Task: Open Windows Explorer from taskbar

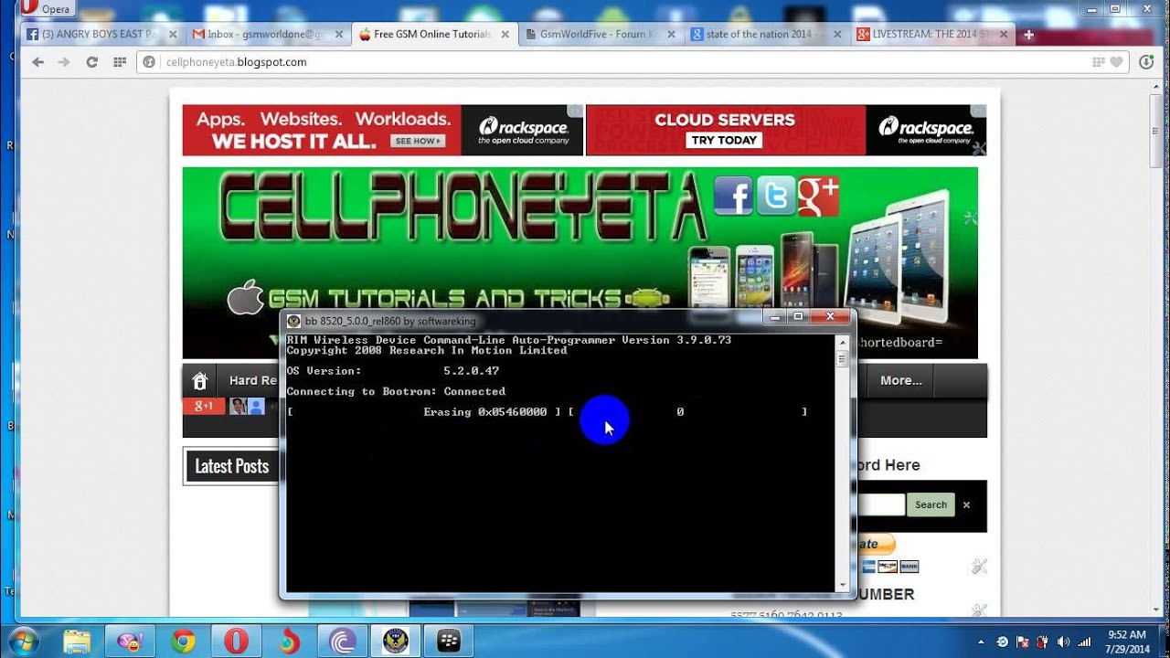Action: (77, 641)
